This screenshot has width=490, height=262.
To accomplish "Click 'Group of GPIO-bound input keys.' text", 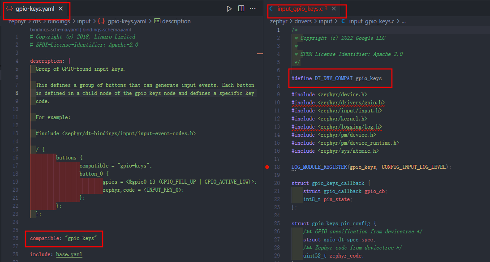I will tap(80, 69).
